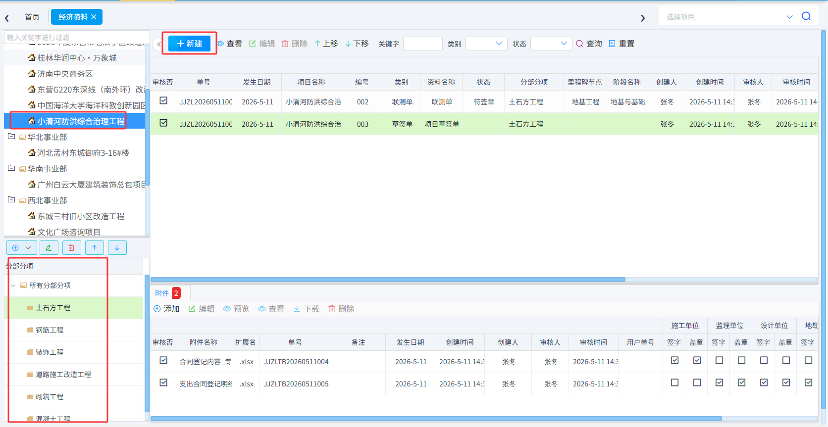Collapse the 华北事业部 tree node

11,136
